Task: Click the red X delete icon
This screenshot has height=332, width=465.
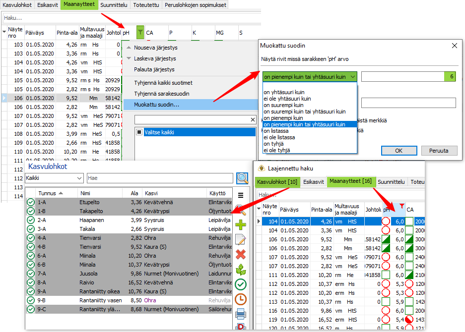Action: 241,254
